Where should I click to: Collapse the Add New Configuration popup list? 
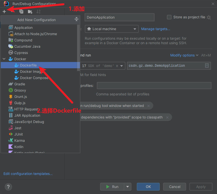(x=77, y=19)
